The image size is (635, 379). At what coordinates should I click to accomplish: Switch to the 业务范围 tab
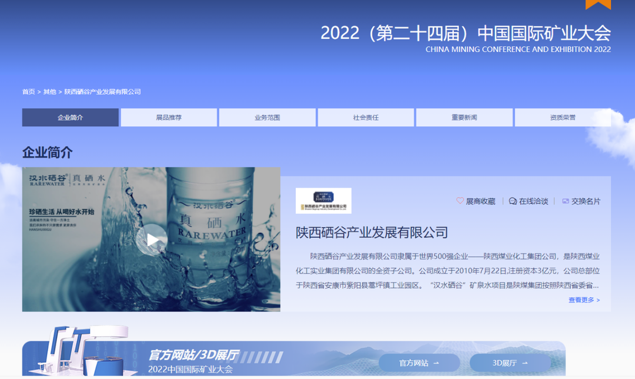pos(268,117)
